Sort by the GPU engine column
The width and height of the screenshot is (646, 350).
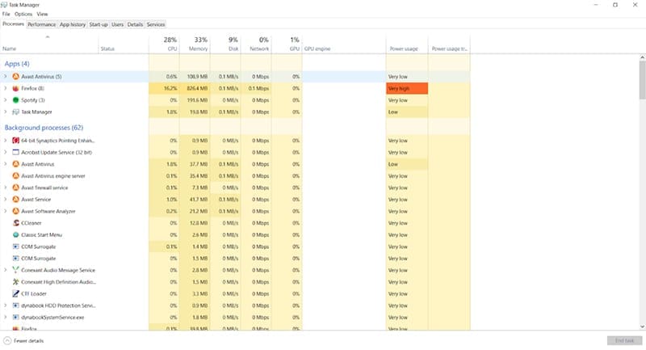point(344,44)
